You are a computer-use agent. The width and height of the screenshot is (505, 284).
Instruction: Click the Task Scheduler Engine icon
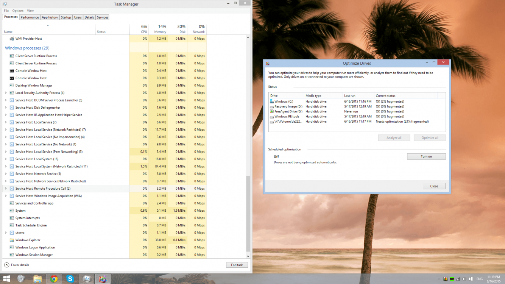coord(12,225)
